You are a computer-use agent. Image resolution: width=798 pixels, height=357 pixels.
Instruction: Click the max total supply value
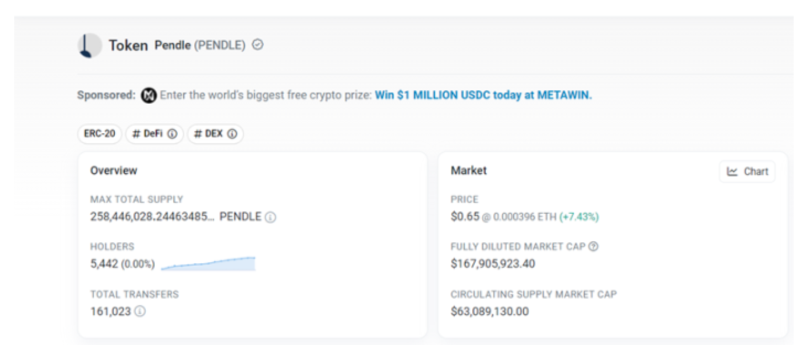pyautogui.click(x=152, y=217)
